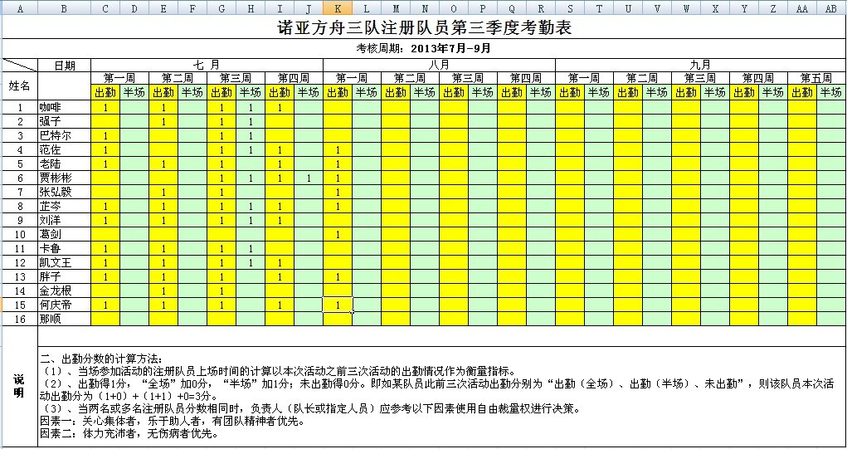
Task: Select the name cell 强子
Action: pos(64,121)
